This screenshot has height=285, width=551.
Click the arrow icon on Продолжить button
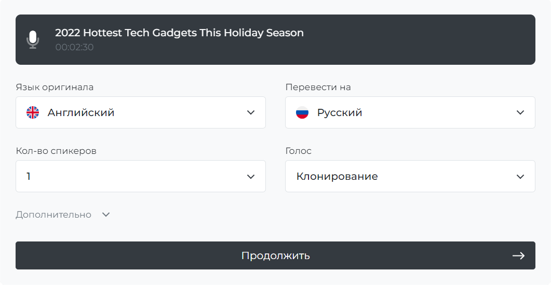(518, 255)
